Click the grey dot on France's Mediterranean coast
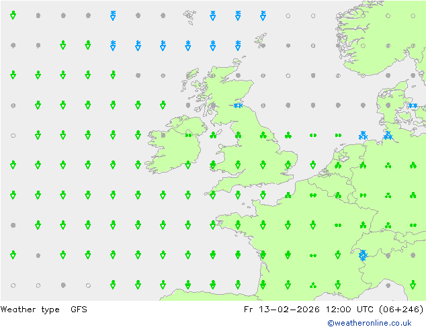The height and width of the screenshot is (329, 426). click(388, 285)
